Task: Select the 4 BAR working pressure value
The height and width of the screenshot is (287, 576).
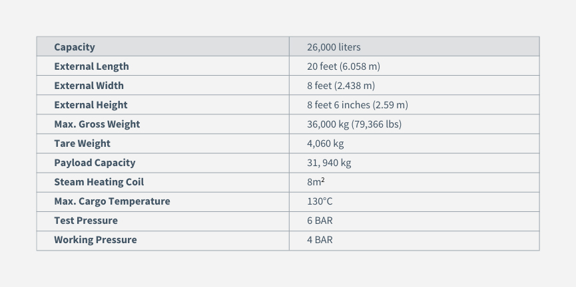Action: click(x=320, y=240)
